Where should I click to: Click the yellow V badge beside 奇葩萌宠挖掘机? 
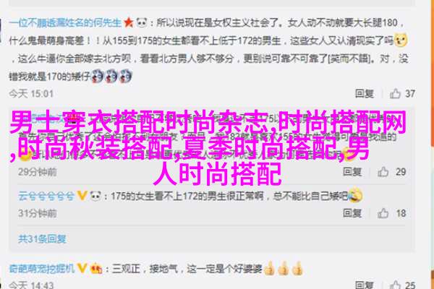pyautogui.click(x=82, y=268)
